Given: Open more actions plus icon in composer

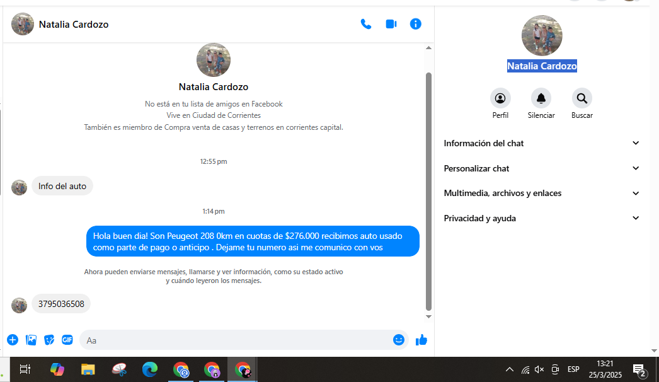Looking at the screenshot, I should coord(13,340).
